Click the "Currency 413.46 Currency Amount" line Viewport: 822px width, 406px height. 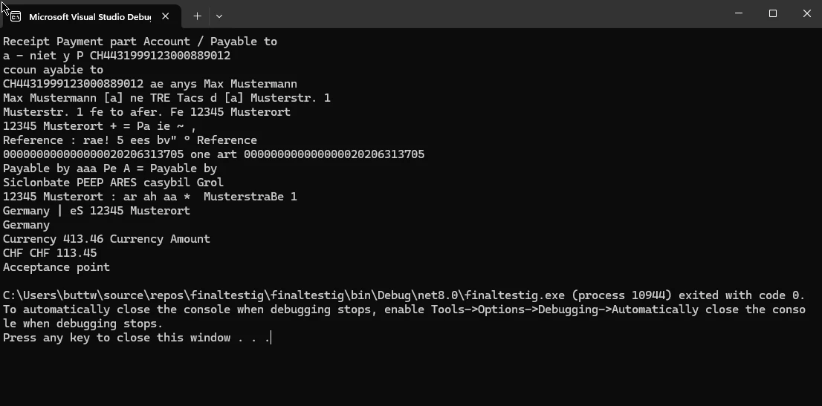106,239
